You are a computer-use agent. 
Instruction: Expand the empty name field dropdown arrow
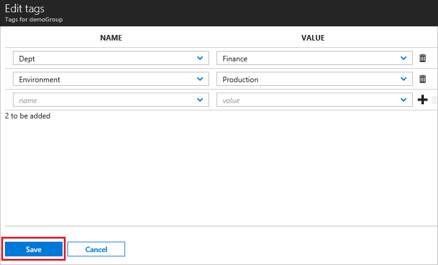tap(200, 100)
